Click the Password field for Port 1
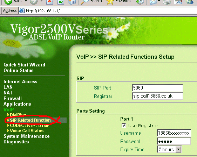197x157 pixels. point(174,141)
